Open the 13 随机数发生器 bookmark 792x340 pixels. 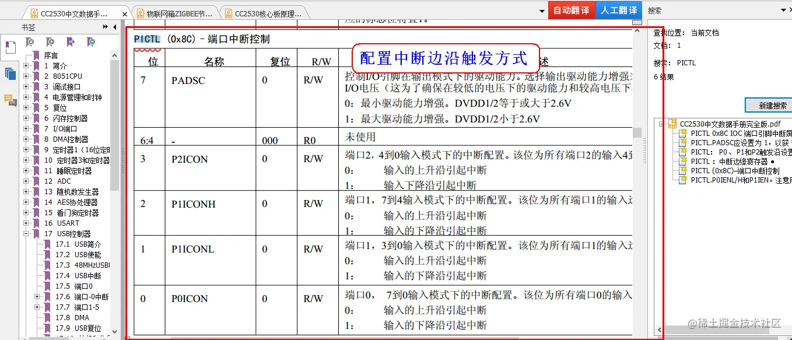(x=71, y=192)
